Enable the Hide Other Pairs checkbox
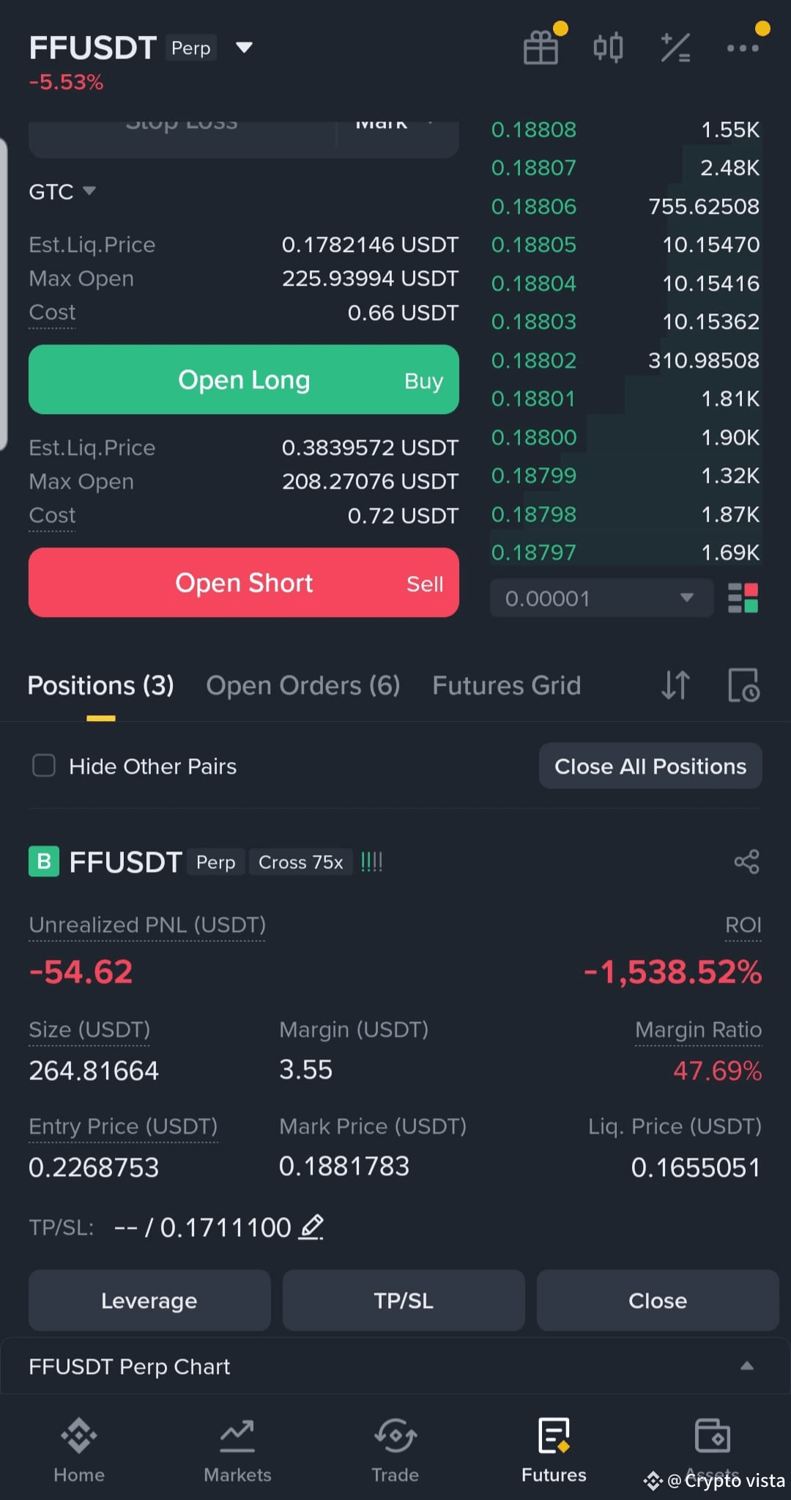Image resolution: width=791 pixels, height=1500 pixels. (44, 766)
